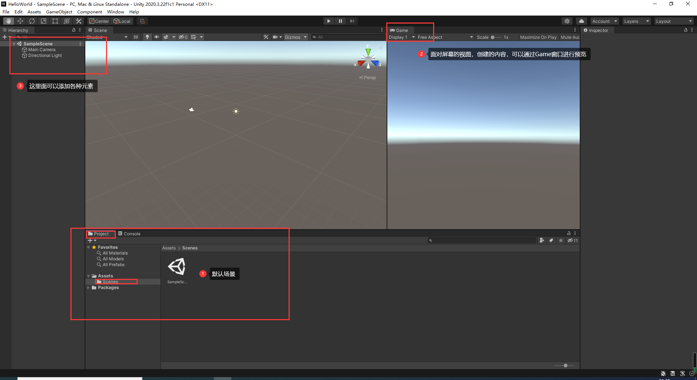This screenshot has height=380, width=697.
Task: Lock the Hierarchy panel
Action: tap(74, 30)
